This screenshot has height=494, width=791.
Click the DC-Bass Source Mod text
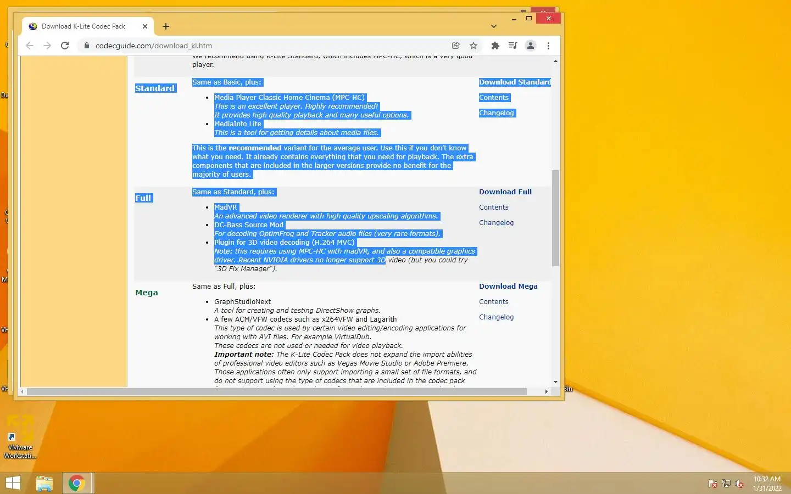point(249,225)
